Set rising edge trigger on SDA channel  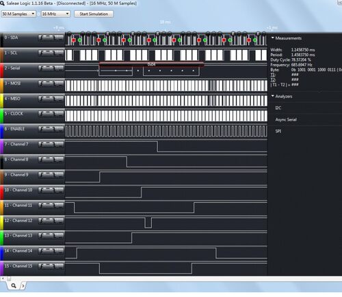click(42, 38)
